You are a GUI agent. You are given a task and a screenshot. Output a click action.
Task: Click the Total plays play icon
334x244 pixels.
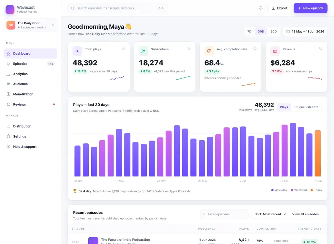pyautogui.click(x=77, y=51)
